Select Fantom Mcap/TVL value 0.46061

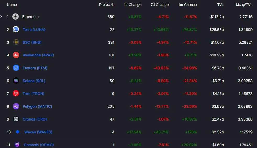tap(245, 68)
